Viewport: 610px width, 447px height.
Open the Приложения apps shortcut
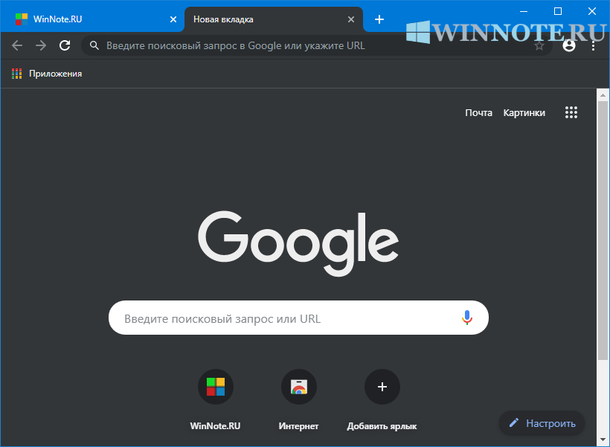pos(47,74)
